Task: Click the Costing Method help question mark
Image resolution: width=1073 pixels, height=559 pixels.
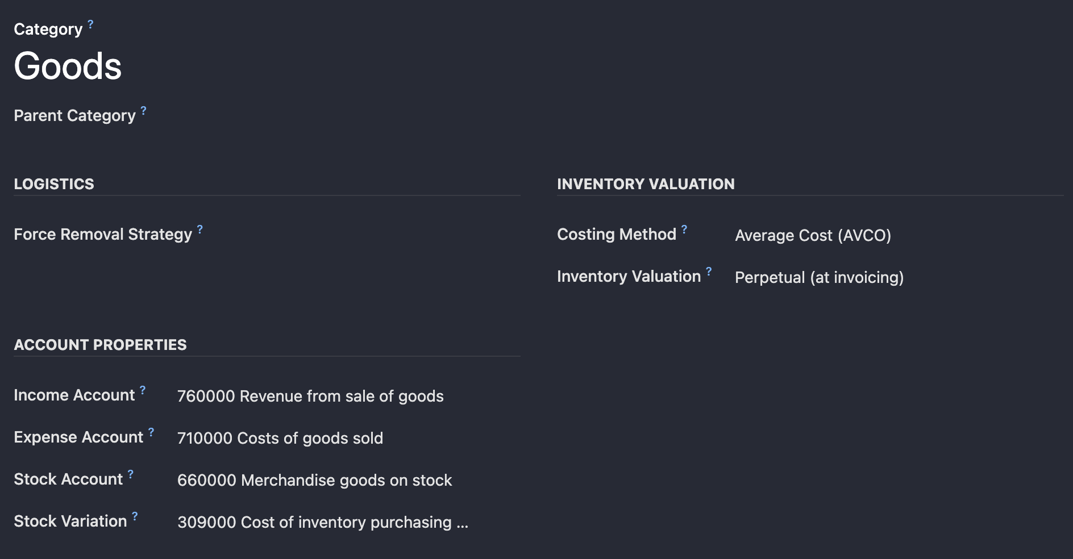Action: tap(684, 229)
